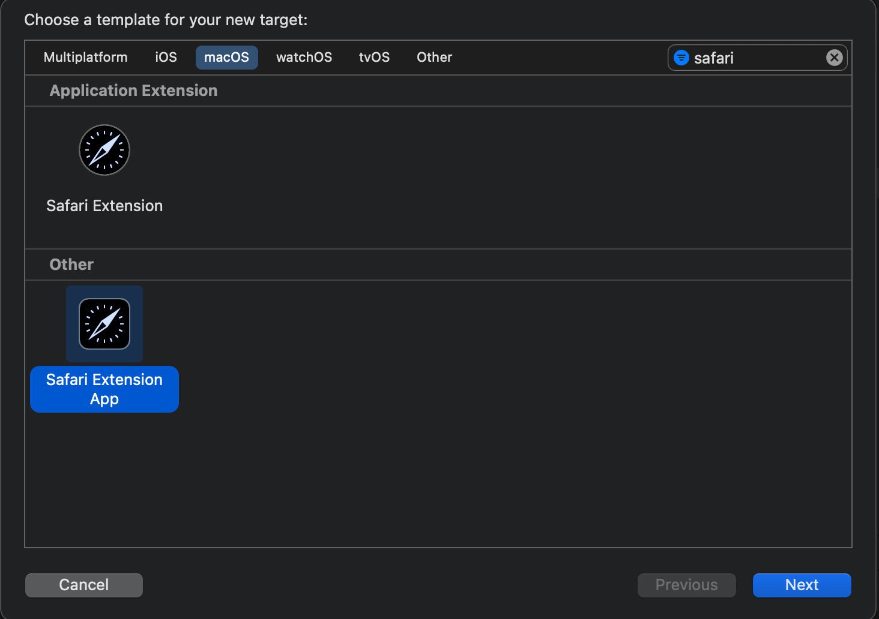Click the Safari Extension App label
The width and height of the screenshot is (879, 619).
point(104,389)
